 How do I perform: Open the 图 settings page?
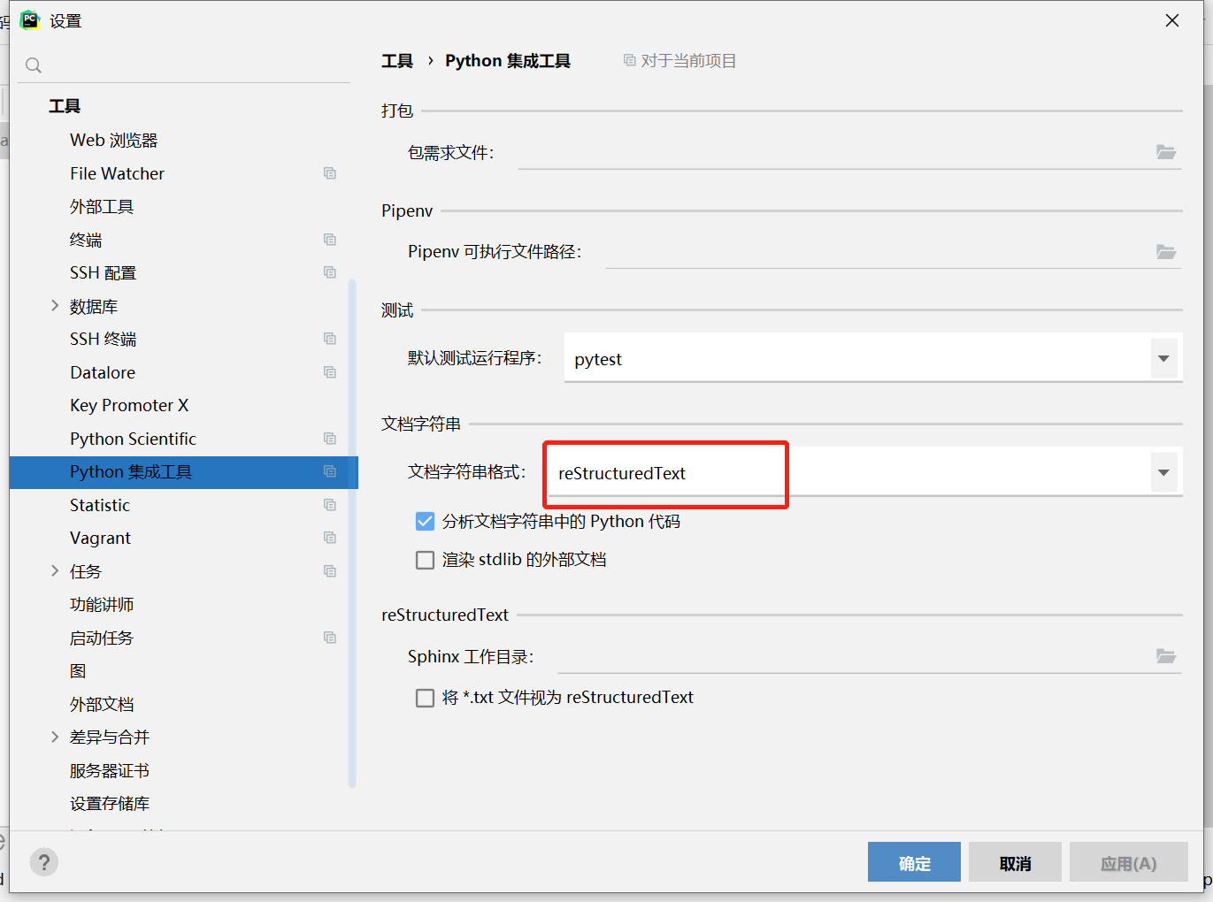point(78,670)
